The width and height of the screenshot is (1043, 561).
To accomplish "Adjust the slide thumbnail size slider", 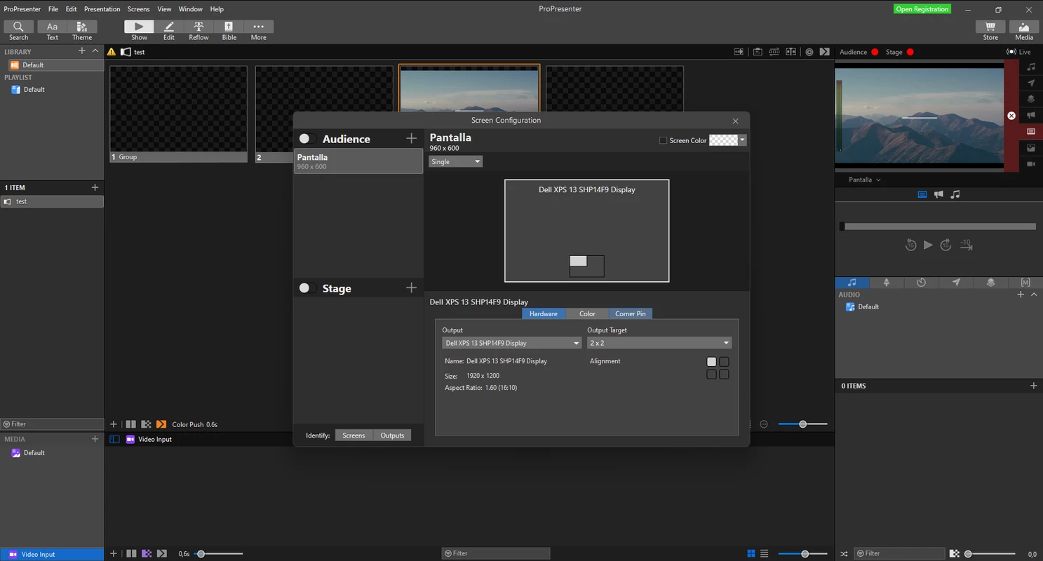I will click(802, 424).
